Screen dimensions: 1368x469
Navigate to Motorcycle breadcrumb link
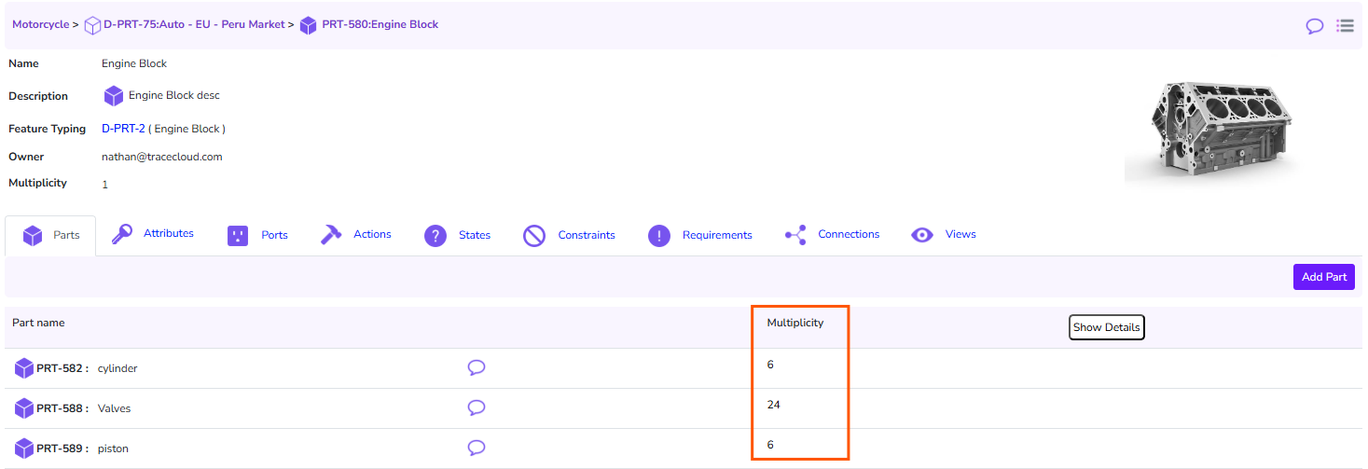40,24
